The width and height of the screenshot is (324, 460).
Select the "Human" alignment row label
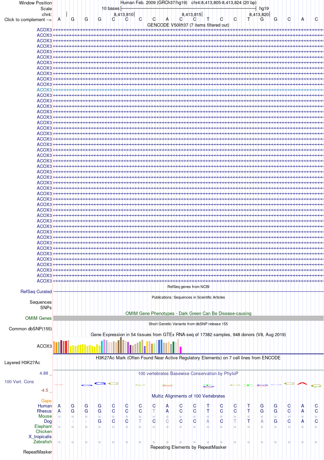(x=45, y=406)
